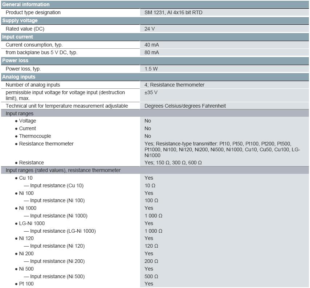The image size is (310, 288).
Task: Click 'Input resistance (Ni 100)' label
Action: tap(54, 201)
